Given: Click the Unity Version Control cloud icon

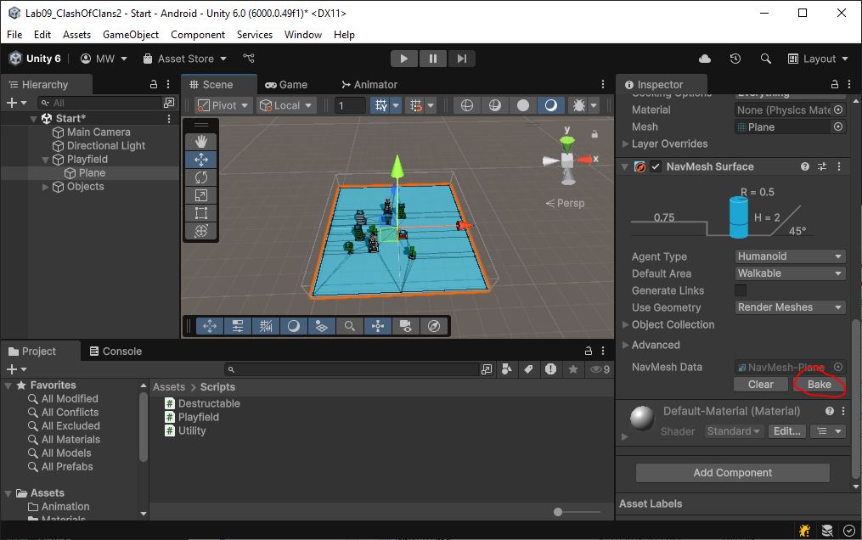Looking at the screenshot, I should (x=704, y=59).
